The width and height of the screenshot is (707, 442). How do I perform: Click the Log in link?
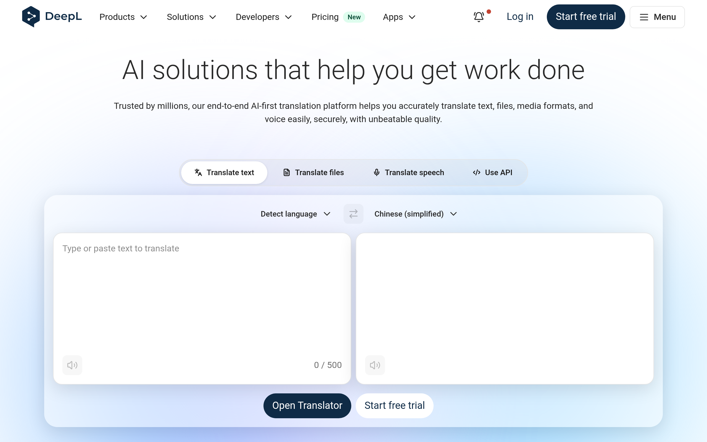pyautogui.click(x=520, y=17)
